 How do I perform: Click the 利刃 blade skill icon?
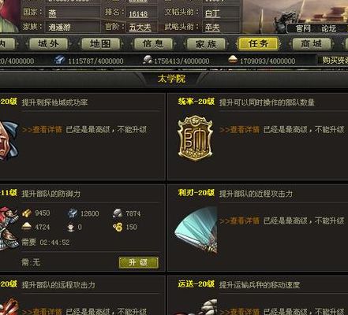[x=196, y=230]
